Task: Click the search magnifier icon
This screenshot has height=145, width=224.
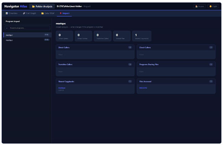Action: point(7,28)
